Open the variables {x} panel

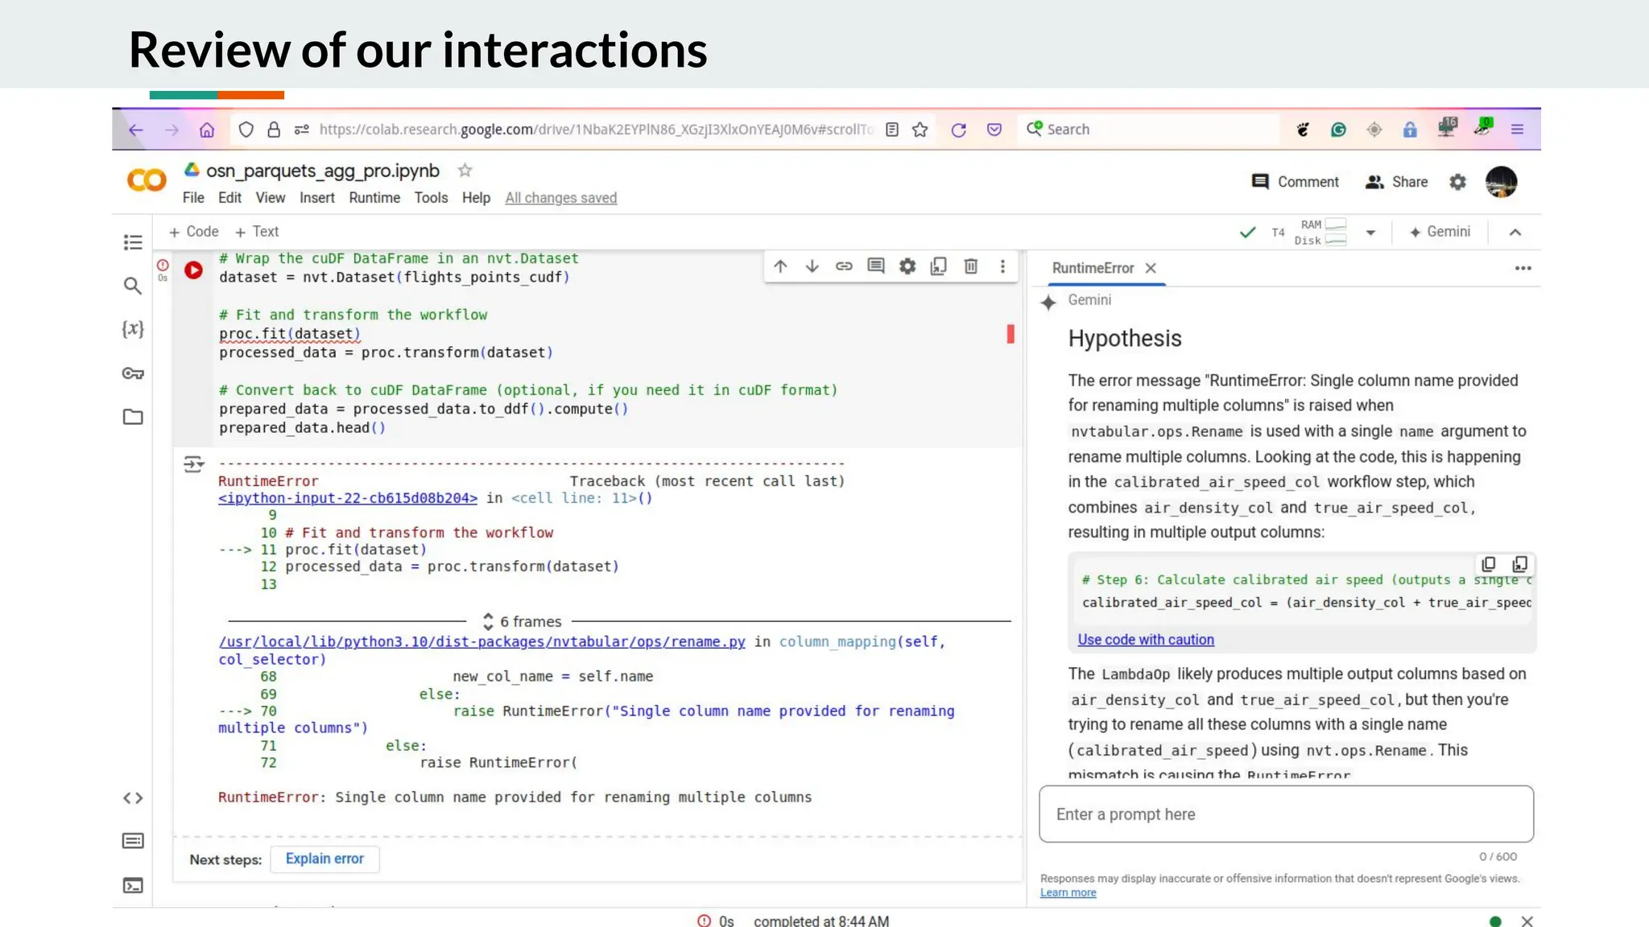point(133,329)
